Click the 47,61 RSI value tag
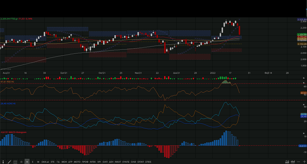Image resolution: width=307 pixels, height=164 pixels. [303, 93]
